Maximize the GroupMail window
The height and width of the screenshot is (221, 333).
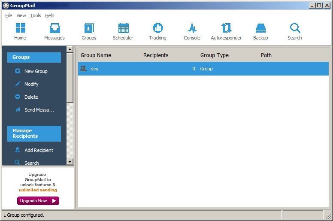coord(319,6)
